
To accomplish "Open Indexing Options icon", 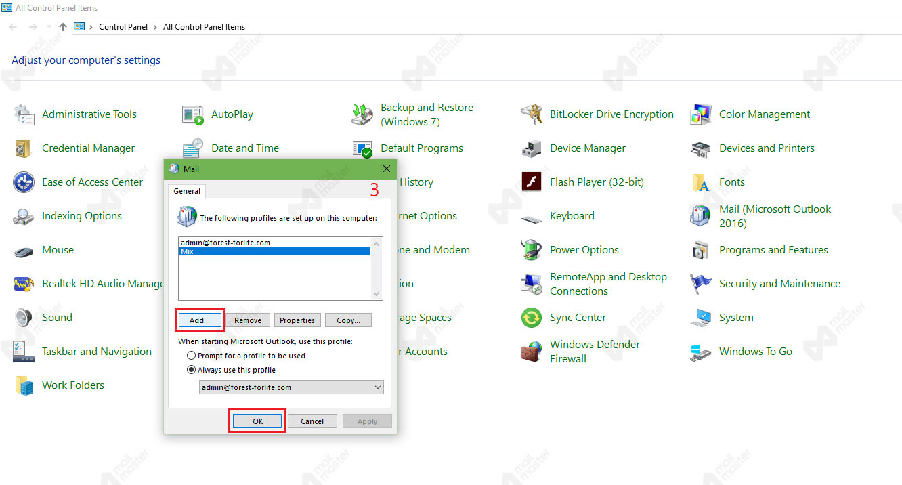I will click(x=24, y=216).
